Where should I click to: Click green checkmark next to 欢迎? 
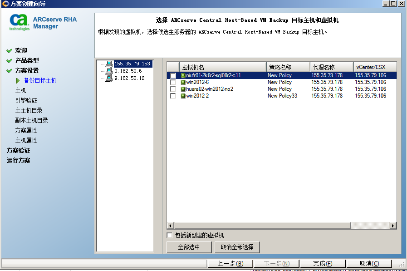point(10,51)
